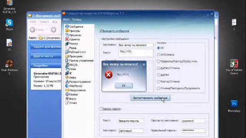Collapse the Задачи для файлов panel header
The image size is (246, 138).
coord(46,47)
